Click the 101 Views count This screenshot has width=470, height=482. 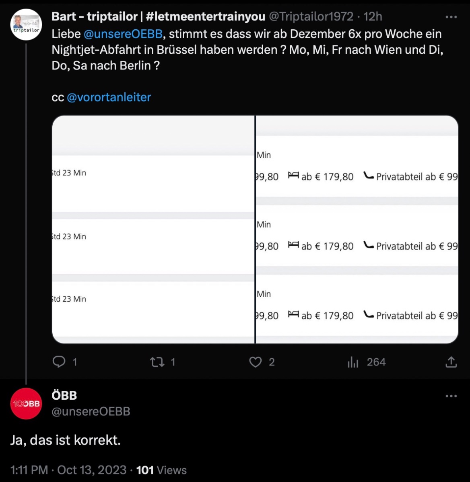pyautogui.click(x=161, y=470)
